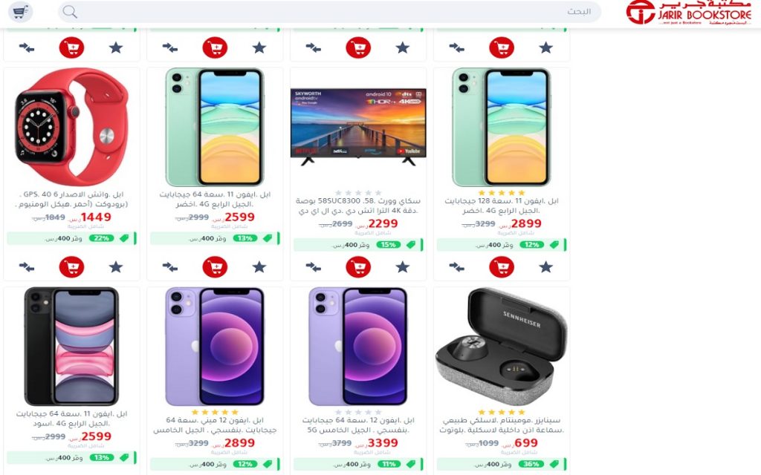Add green iPhone 11 128GB to cart

(502, 267)
